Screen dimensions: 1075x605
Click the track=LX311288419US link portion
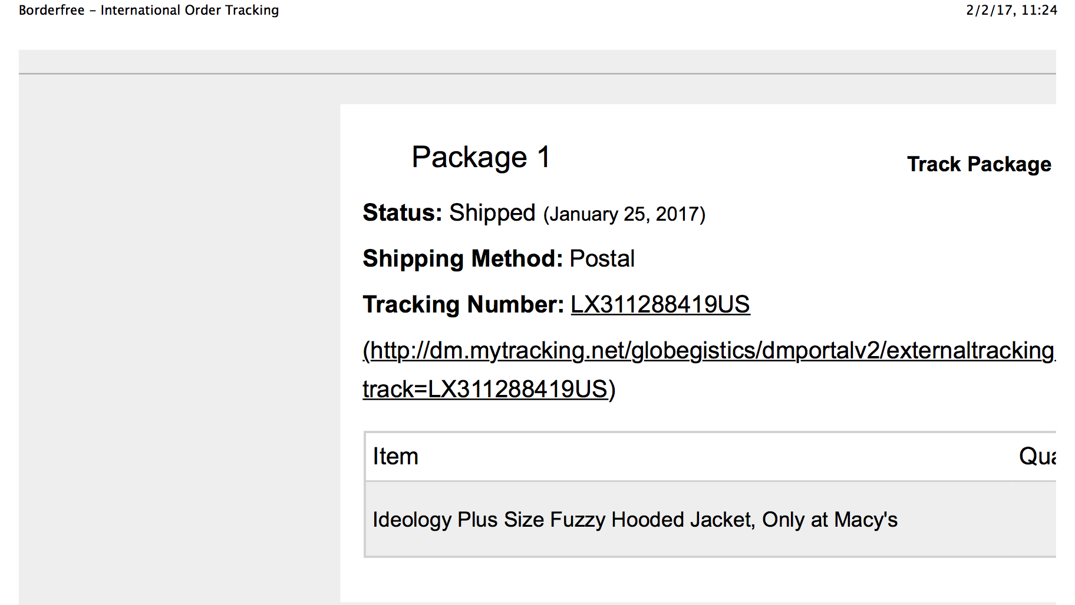click(x=485, y=389)
